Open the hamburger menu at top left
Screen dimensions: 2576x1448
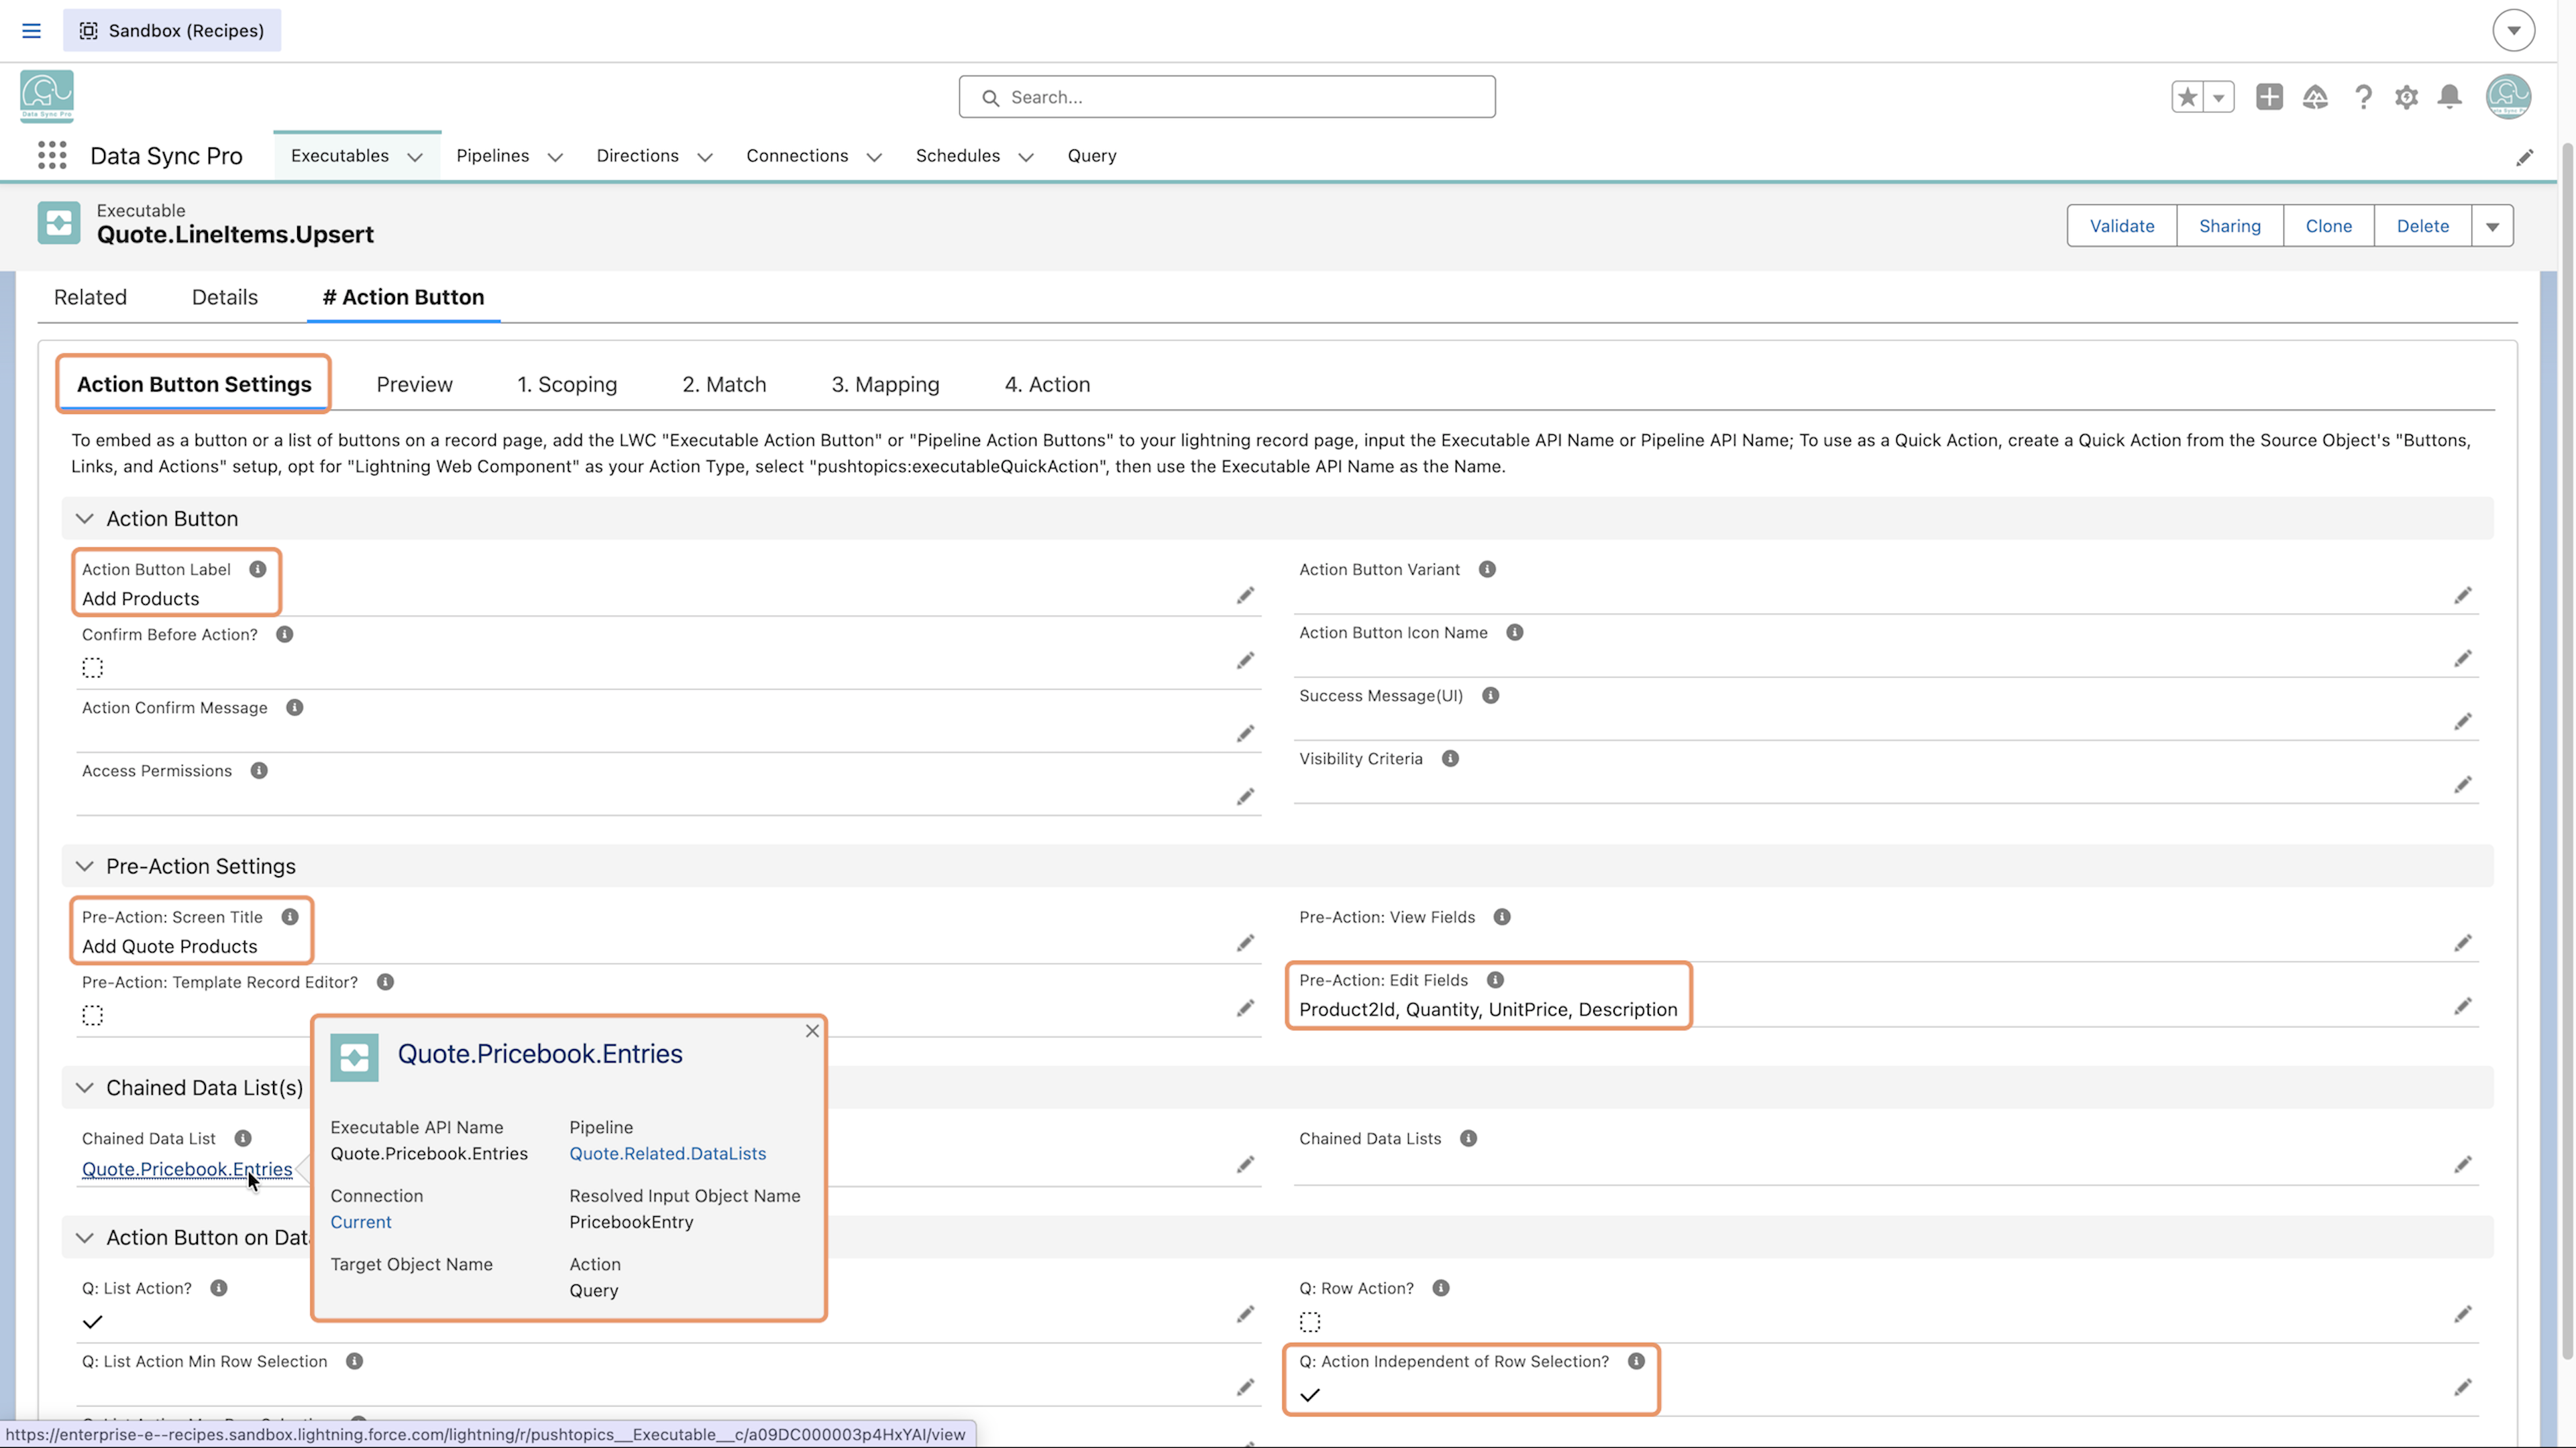pyautogui.click(x=31, y=31)
